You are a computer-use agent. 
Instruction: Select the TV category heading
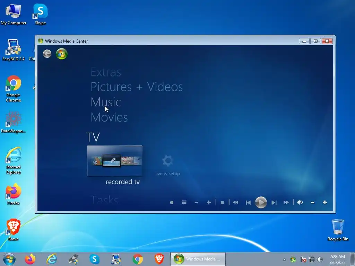point(93,137)
